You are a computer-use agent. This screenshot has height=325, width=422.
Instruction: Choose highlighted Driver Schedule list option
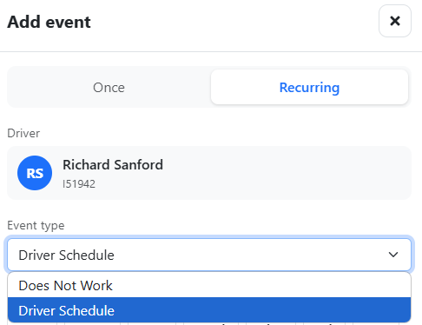(x=209, y=310)
